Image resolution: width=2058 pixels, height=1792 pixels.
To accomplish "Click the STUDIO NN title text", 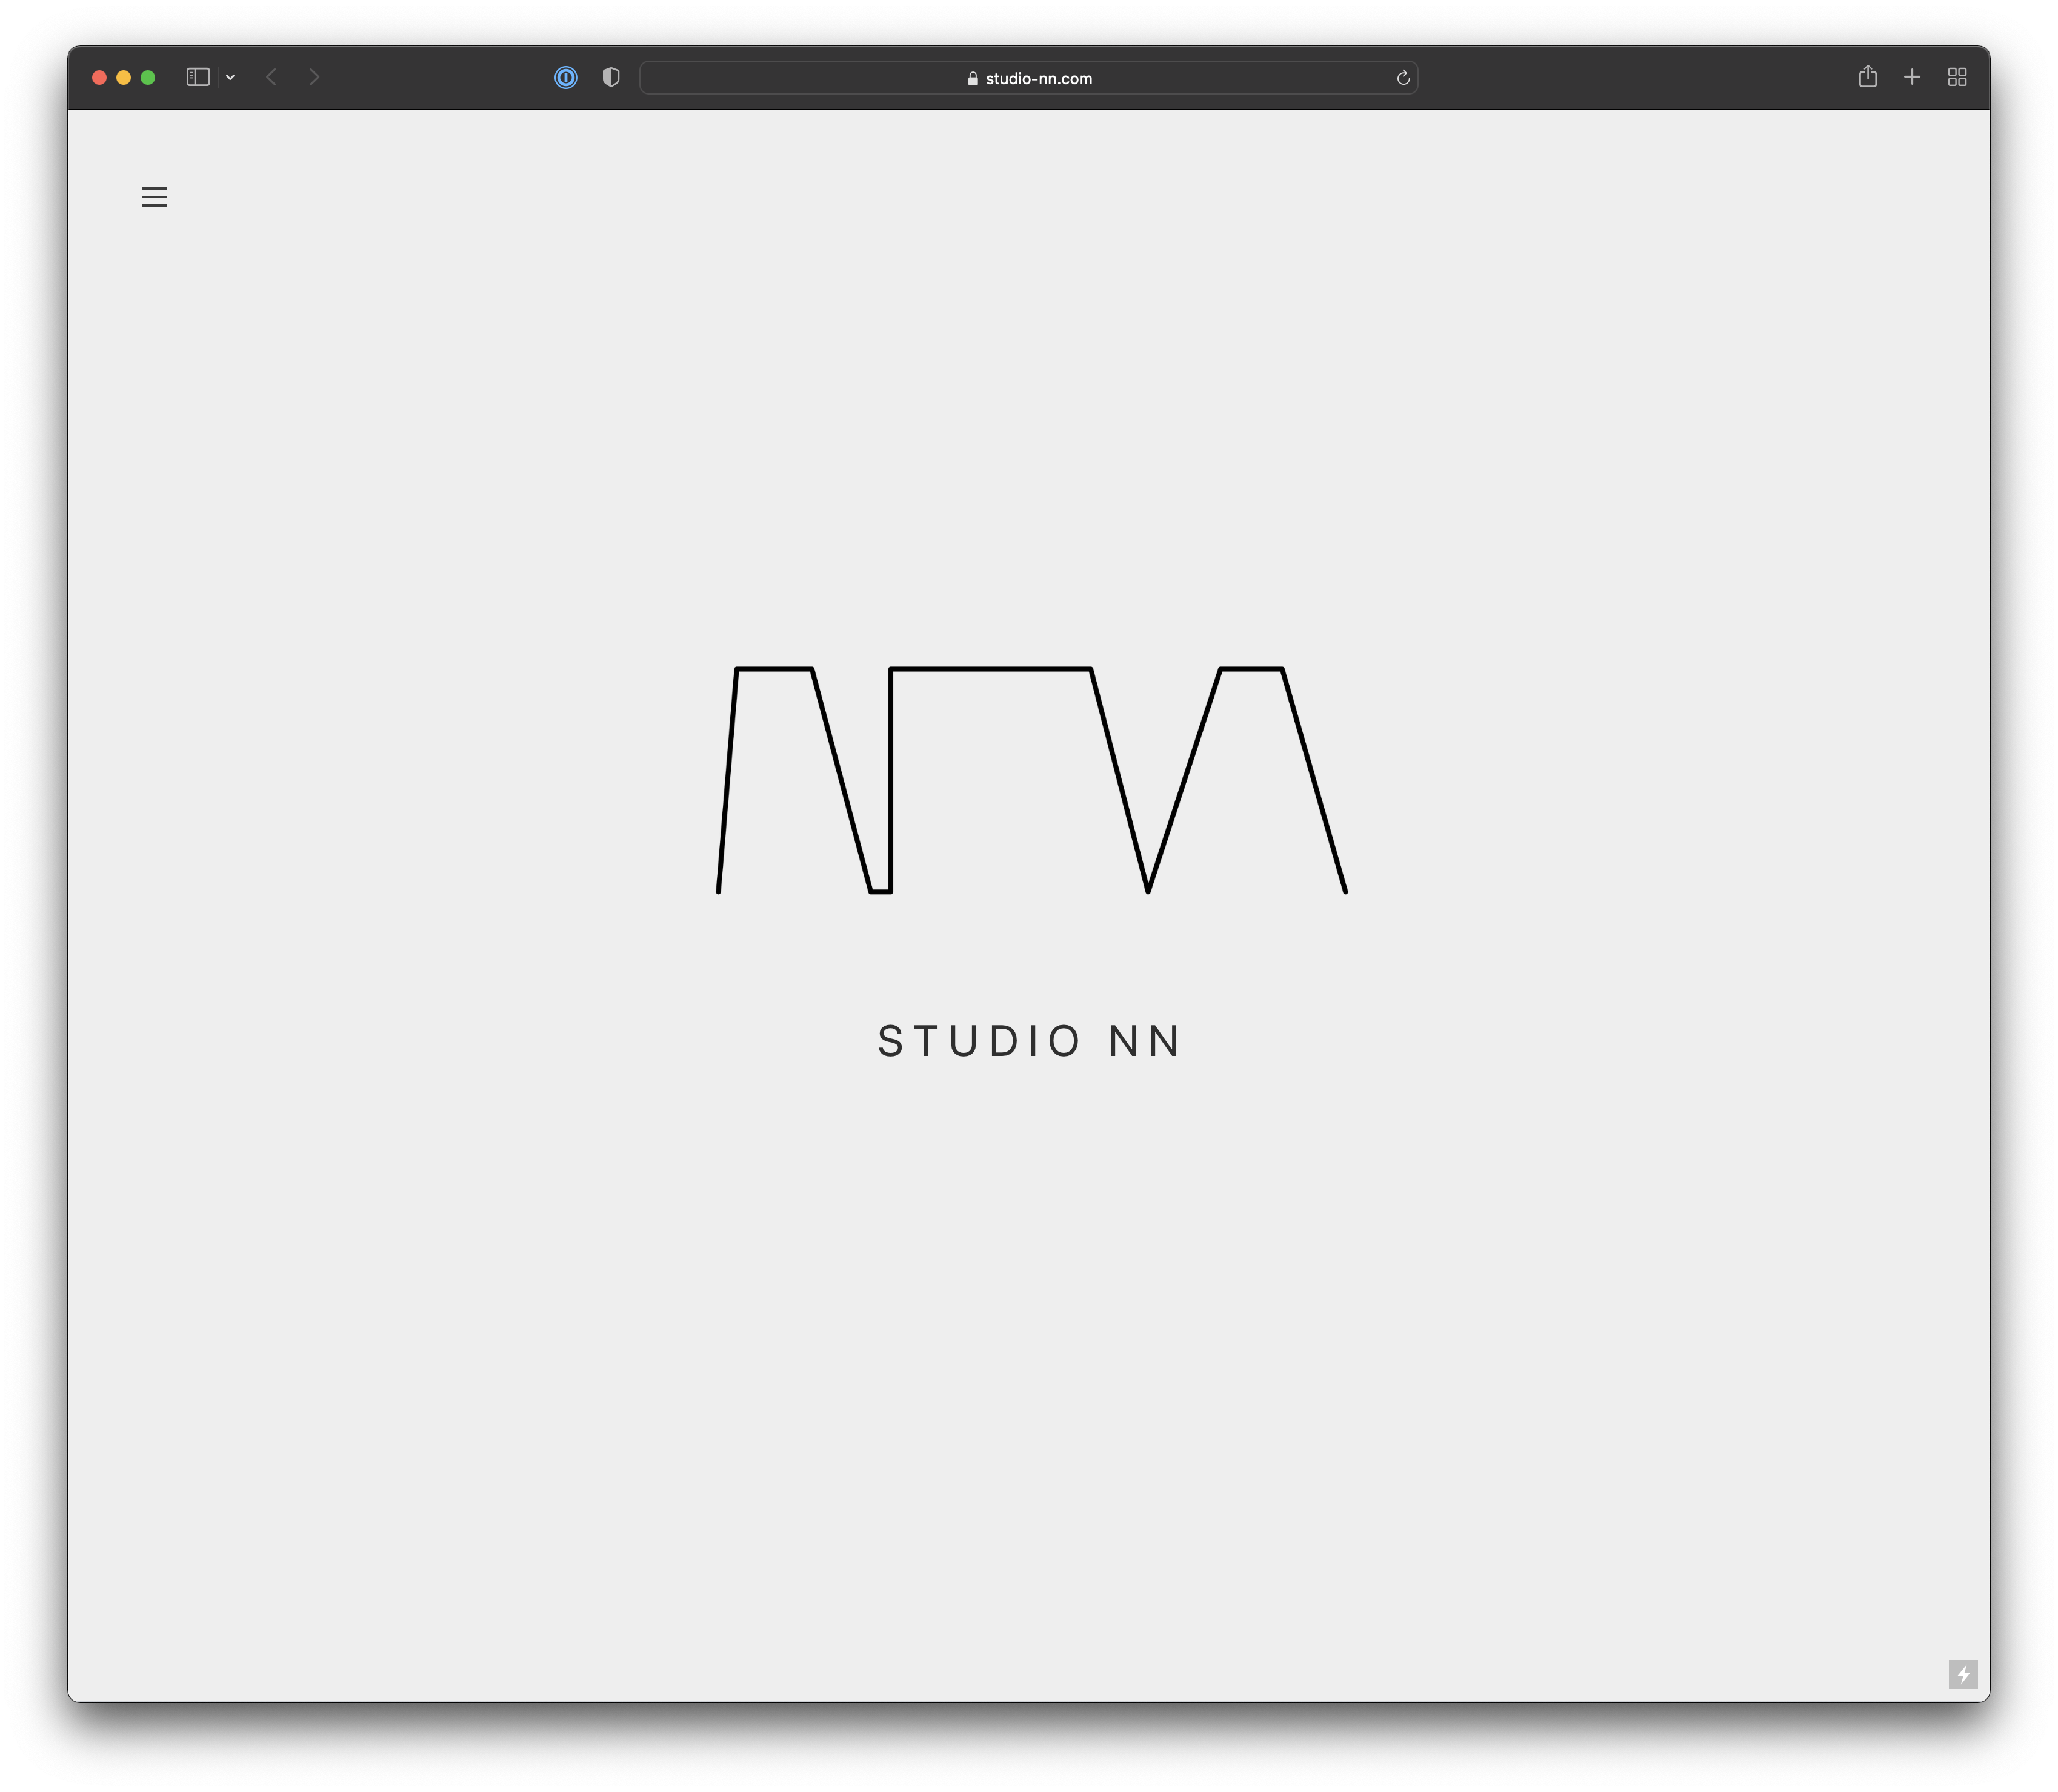I will (1030, 1041).
